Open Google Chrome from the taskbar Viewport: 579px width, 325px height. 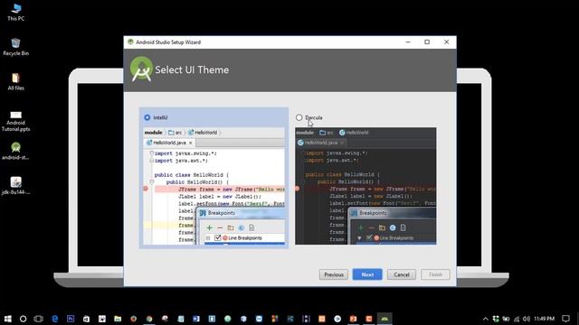point(149,319)
